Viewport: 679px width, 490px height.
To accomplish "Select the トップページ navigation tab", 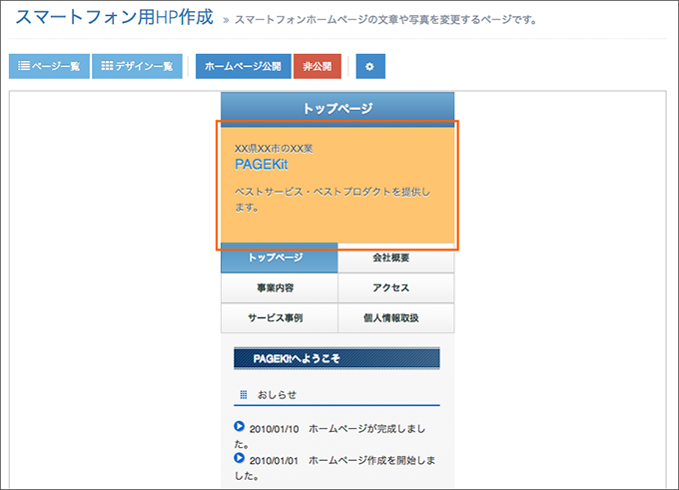I will [280, 258].
